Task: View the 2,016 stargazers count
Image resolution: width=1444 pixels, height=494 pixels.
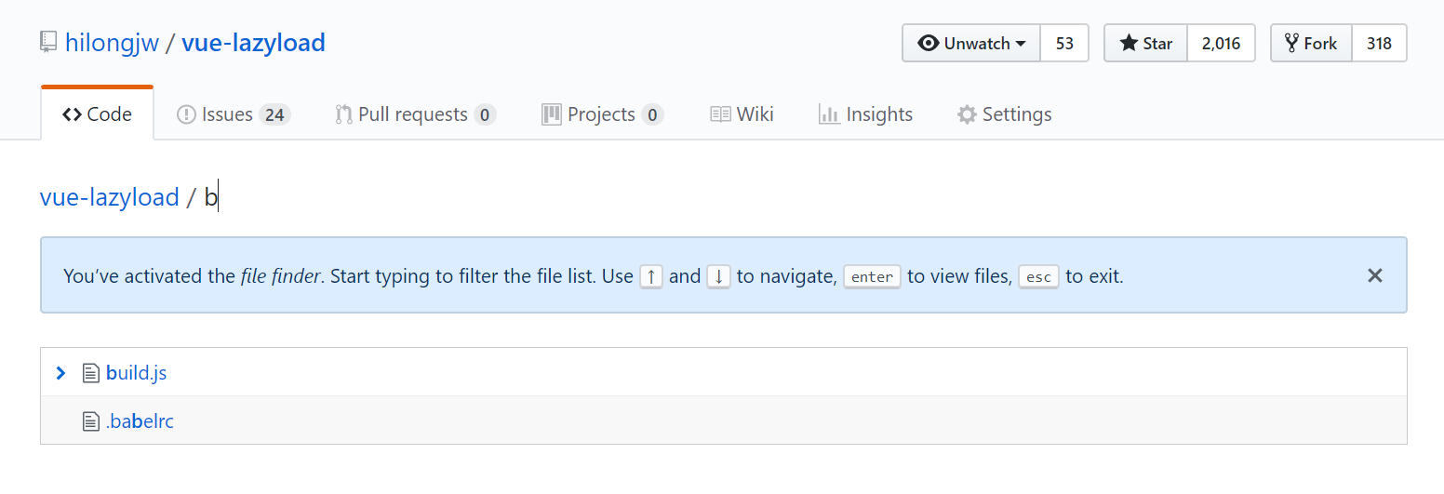Action: (x=1222, y=43)
